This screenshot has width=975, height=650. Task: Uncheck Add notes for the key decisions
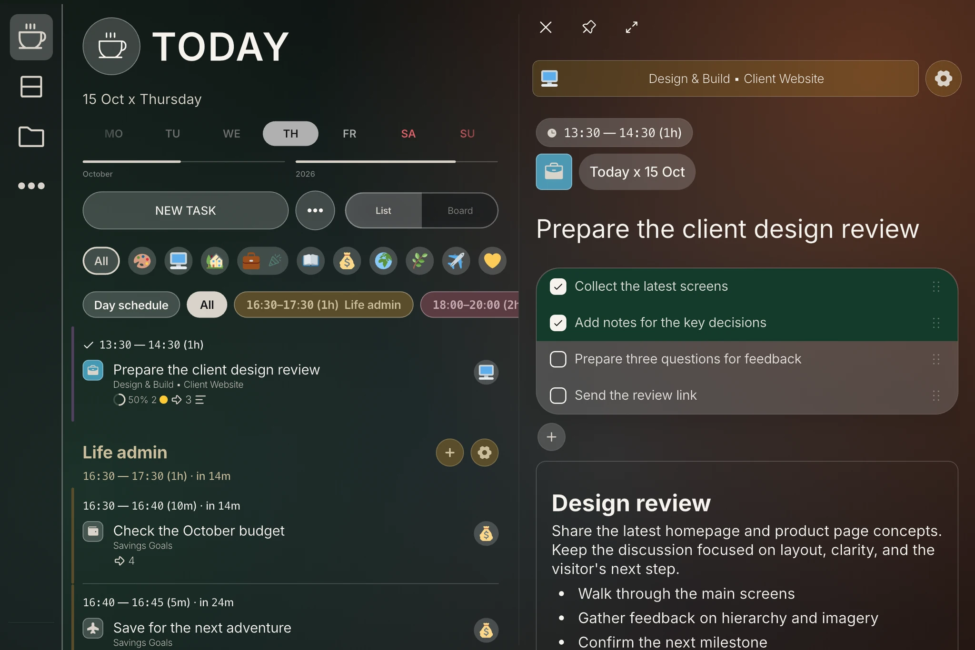click(558, 323)
